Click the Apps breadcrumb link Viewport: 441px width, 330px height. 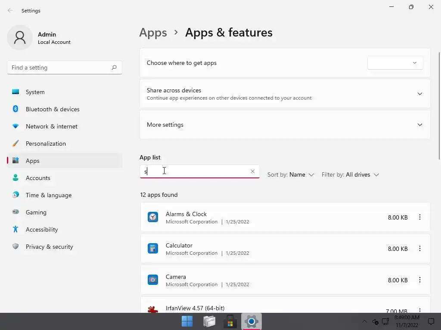coord(153,33)
